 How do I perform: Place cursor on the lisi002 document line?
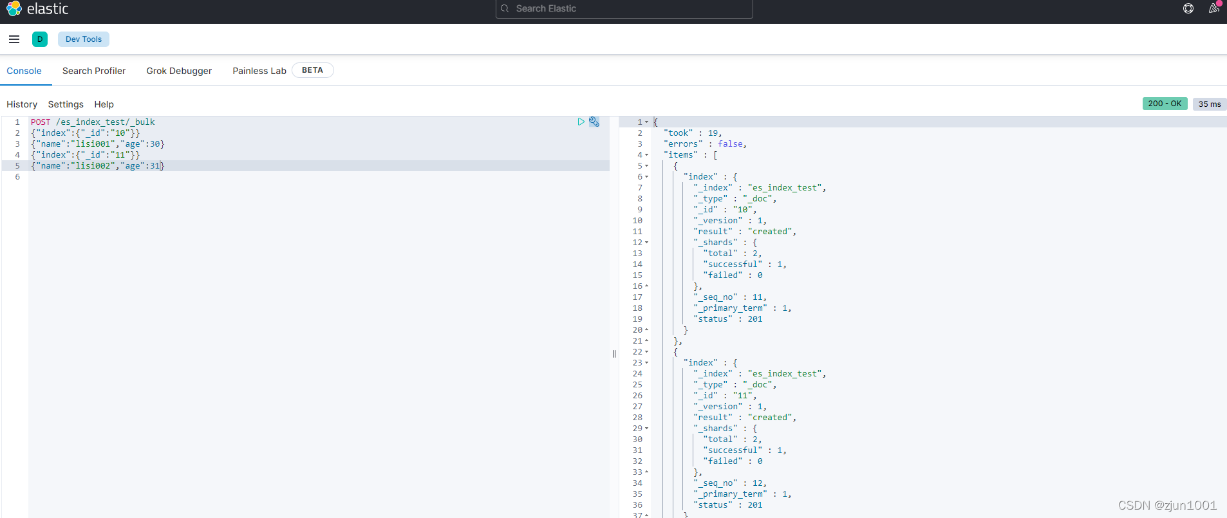(x=98, y=165)
